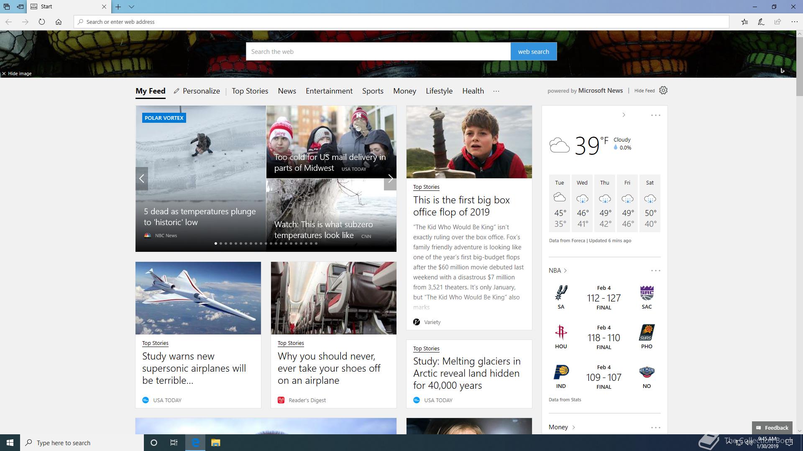Click the first carousel pagination dot
This screenshot has width=803, height=451.
216,243
